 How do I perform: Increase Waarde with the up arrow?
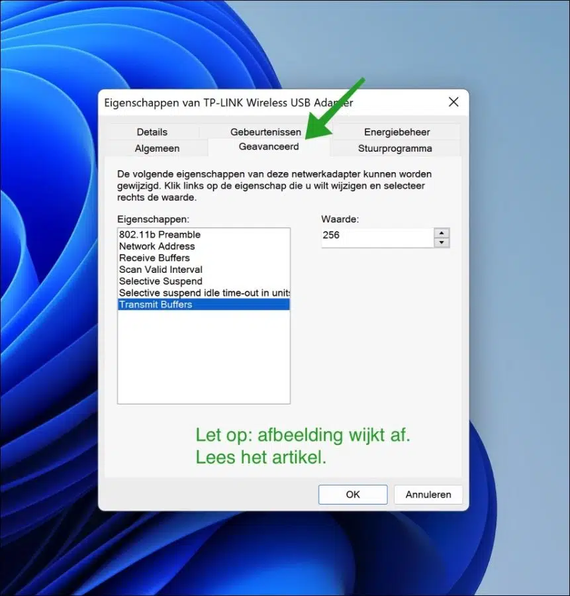pos(442,233)
